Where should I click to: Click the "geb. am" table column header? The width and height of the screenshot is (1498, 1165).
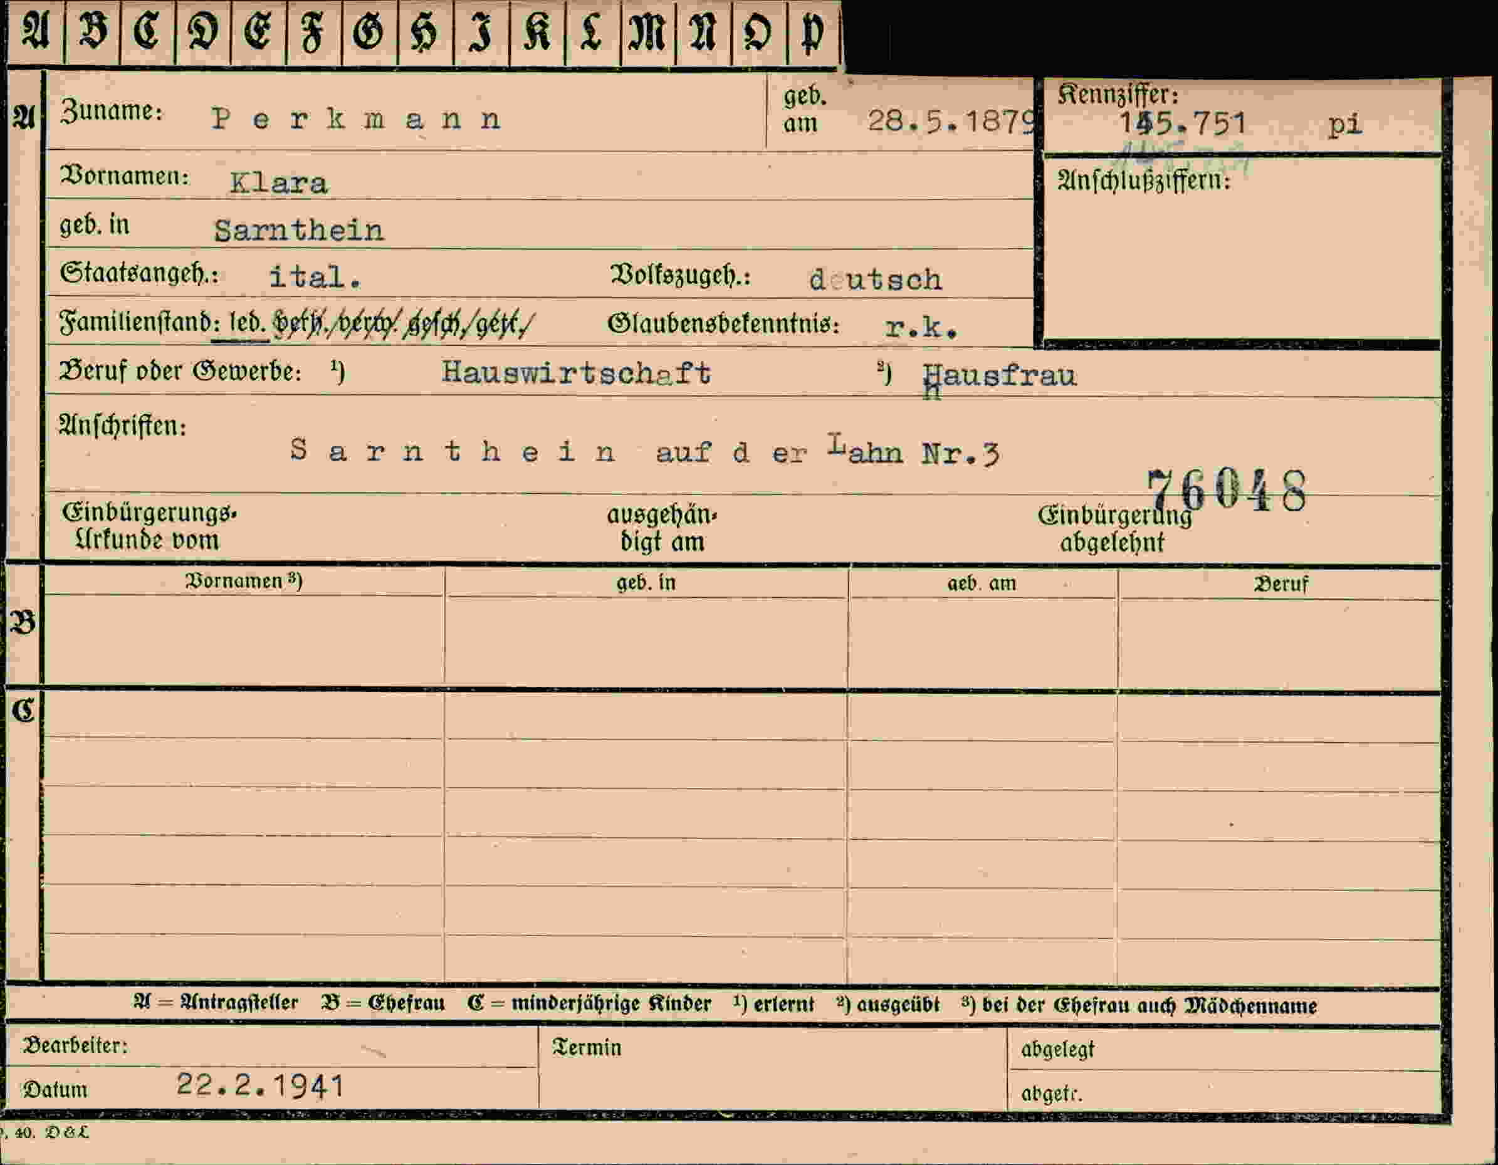click(982, 583)
